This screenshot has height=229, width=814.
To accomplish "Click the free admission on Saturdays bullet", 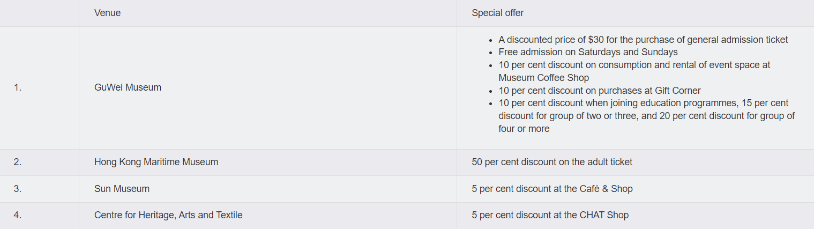I will coord(588,52).
